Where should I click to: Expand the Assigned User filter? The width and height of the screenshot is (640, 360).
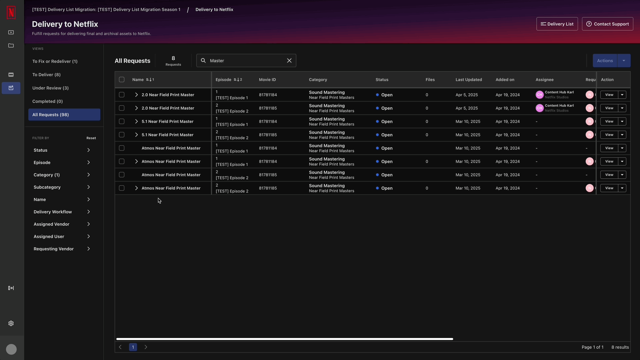click(62, 237)
